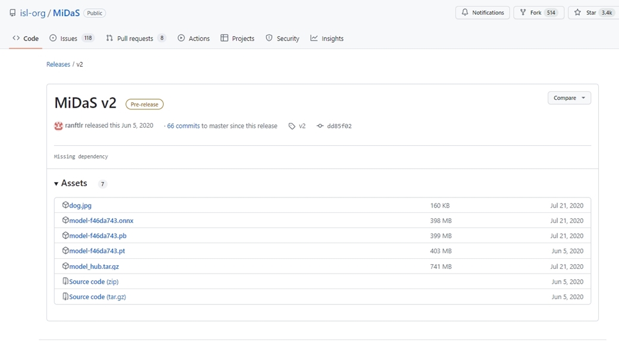Switch to the Issues tab
The width and height of the screenshot is (619, 345).
click(x=68, y=39)
